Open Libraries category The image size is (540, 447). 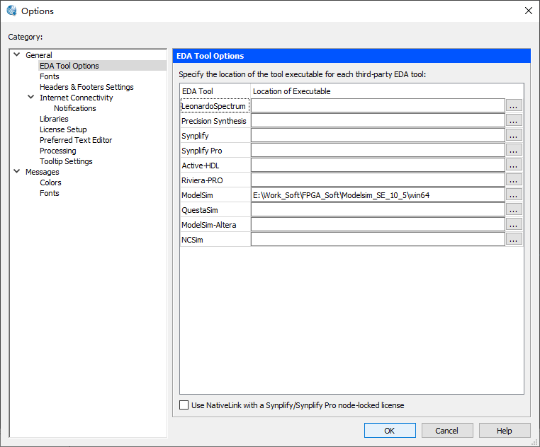[x=54, y=119]
